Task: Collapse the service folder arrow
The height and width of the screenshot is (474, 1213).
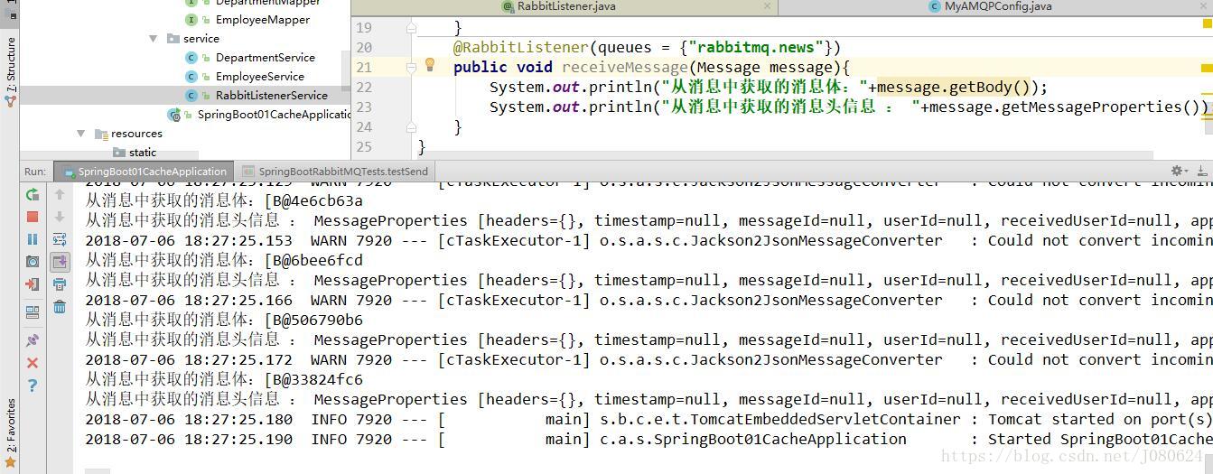Action: click(154, 38)
